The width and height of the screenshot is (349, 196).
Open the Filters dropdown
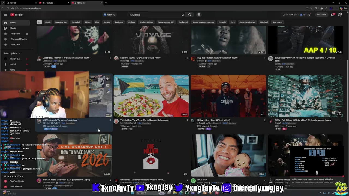tap(109, 15)
